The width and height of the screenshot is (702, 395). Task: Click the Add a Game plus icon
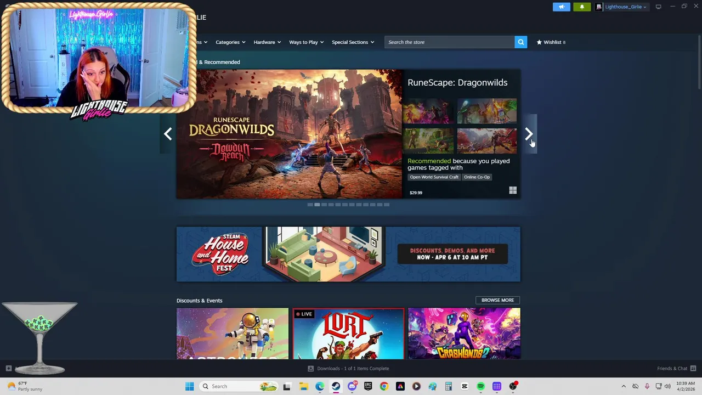pos(8,368)
